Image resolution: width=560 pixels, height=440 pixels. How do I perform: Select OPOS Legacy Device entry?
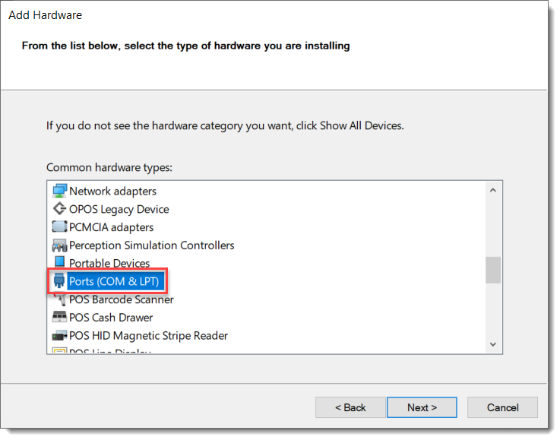[x=119, y=209]
